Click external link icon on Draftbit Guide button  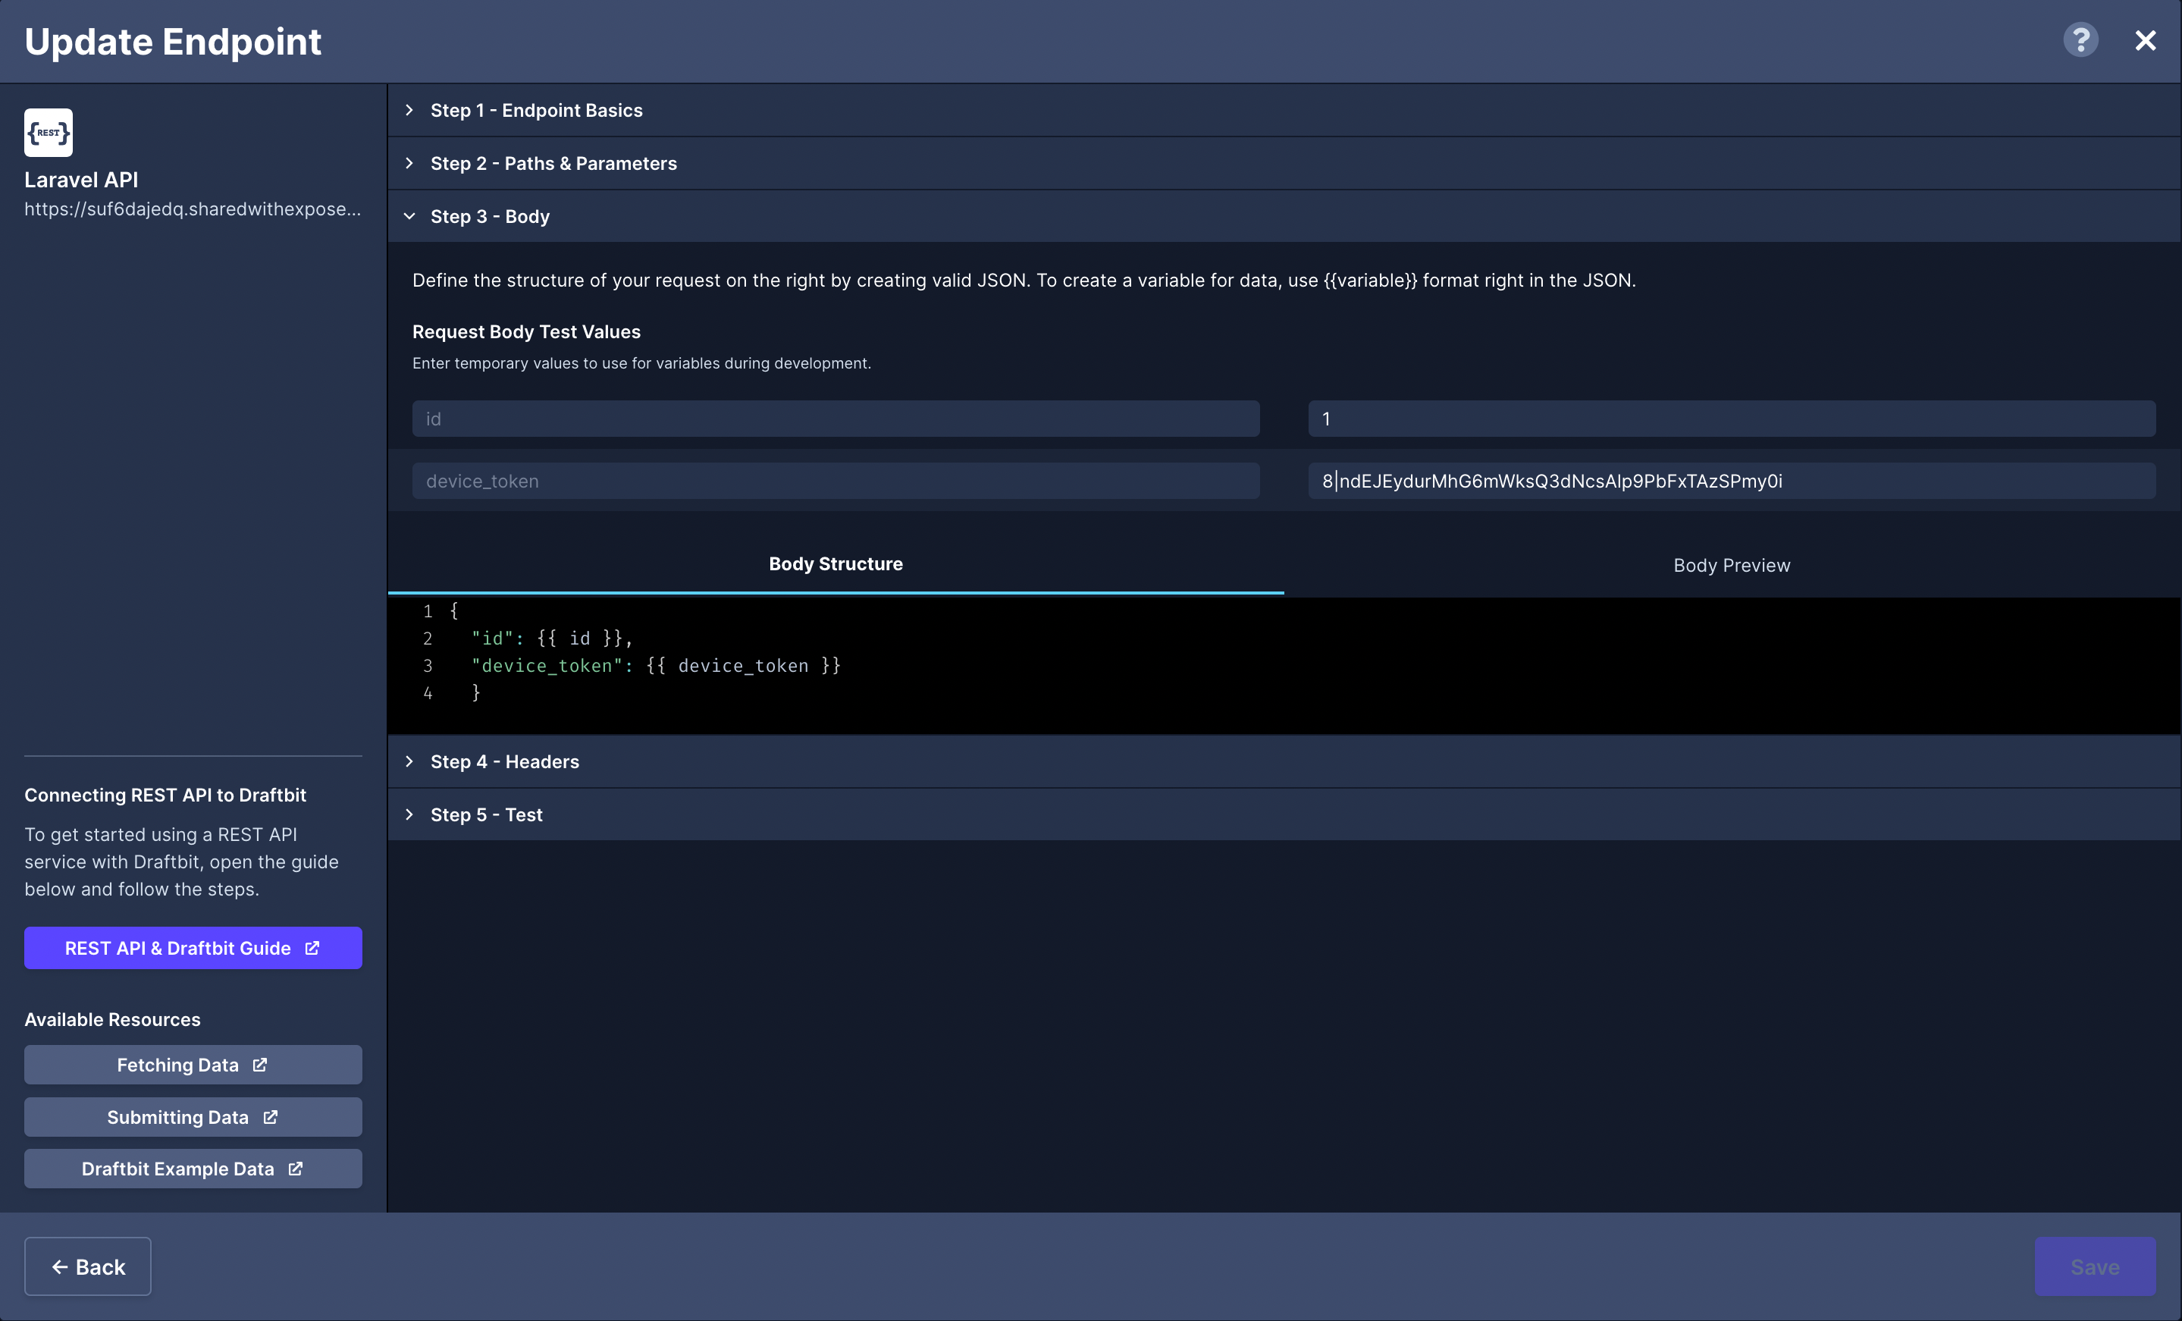[312, 947]
